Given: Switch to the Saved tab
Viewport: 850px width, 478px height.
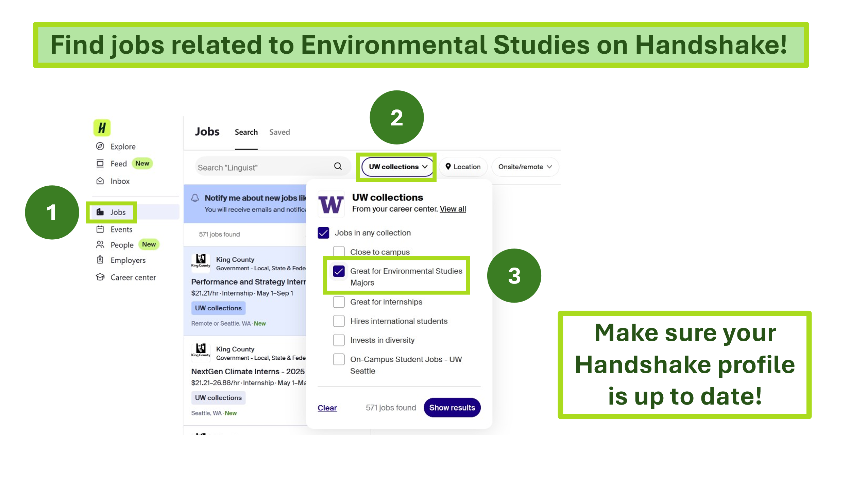Looking at the screenshot, I should pyautogui.click(x=279, y=132).
